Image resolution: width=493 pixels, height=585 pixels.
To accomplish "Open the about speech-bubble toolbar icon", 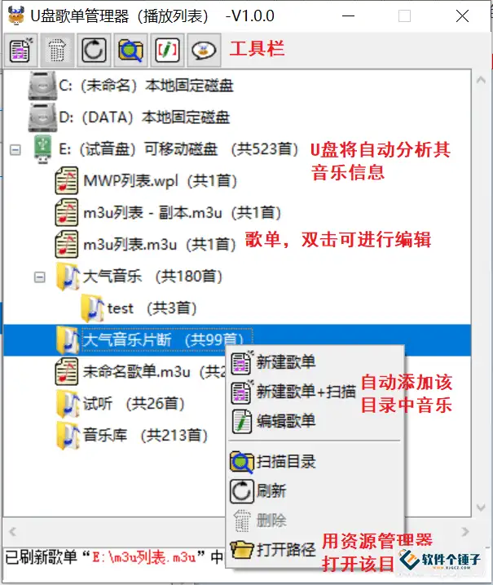I will [x=204, y=50].
